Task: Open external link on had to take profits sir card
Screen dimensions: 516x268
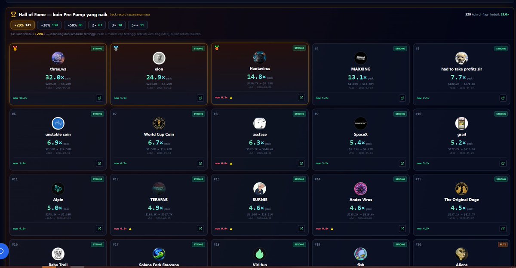Action: click(x=503, y=98)
